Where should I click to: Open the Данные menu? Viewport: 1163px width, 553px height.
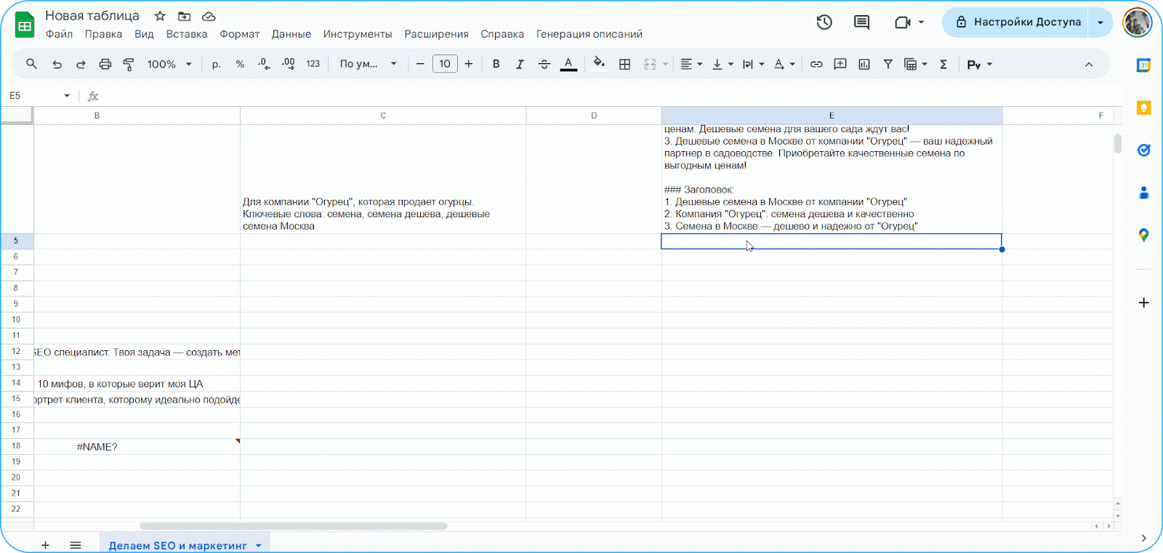pyautogui.click(x=291, y=34)
